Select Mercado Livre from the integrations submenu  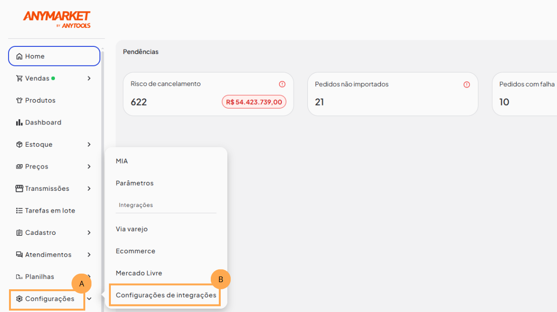(139, 273)
